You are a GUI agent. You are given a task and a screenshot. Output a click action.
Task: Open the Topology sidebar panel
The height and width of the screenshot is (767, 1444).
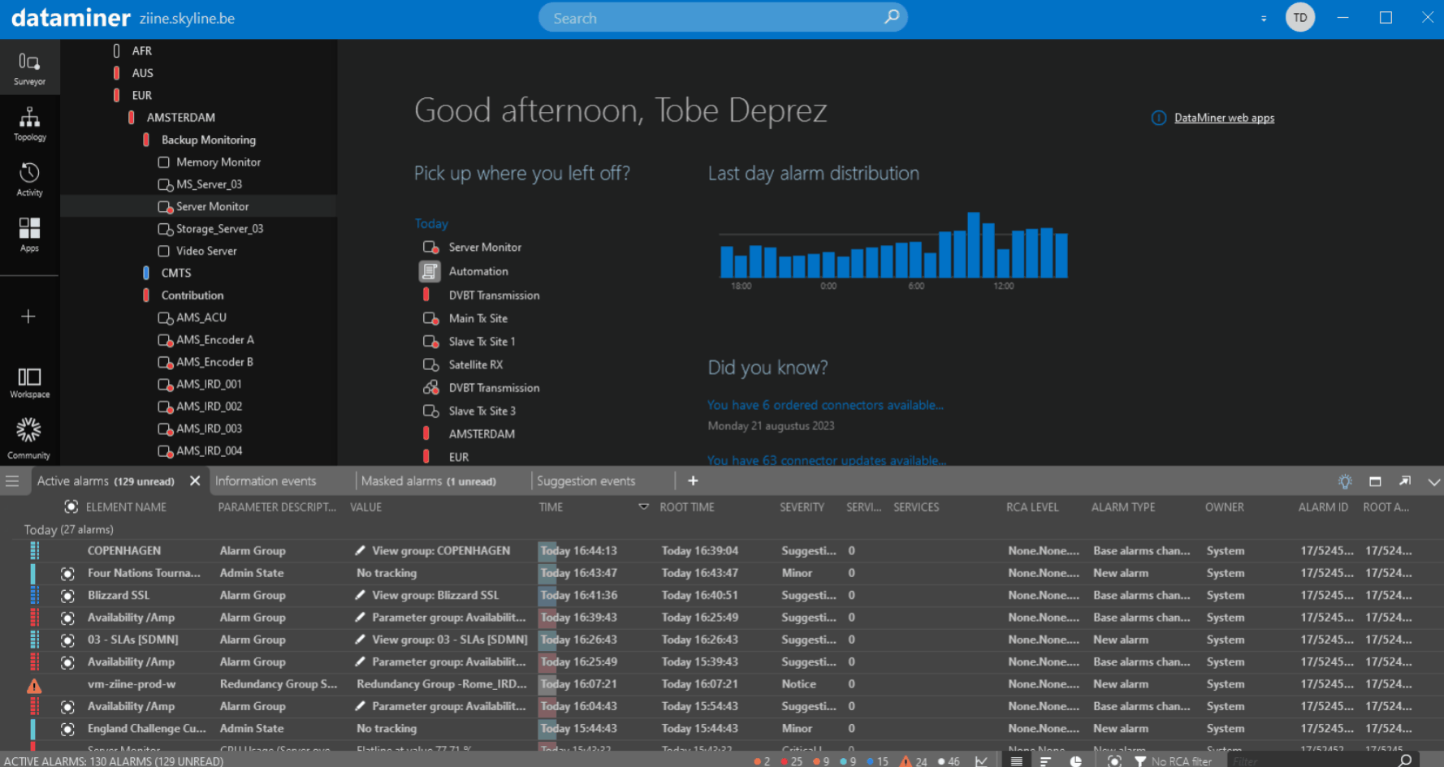point(29,123)
